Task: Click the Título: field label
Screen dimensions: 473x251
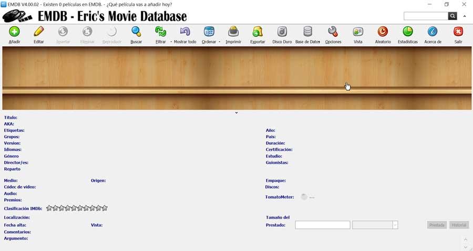Action: 11,118
